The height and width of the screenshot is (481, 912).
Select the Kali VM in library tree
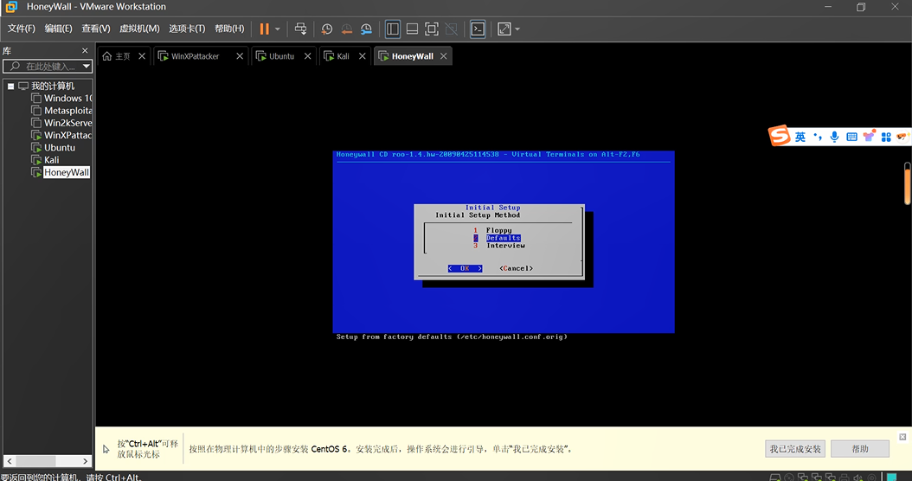(x=45, y=160)
